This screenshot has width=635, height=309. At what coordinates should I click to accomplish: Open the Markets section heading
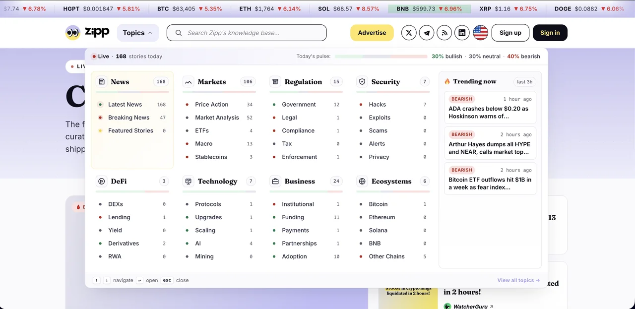pyautogui.click(x=212, y=82)
